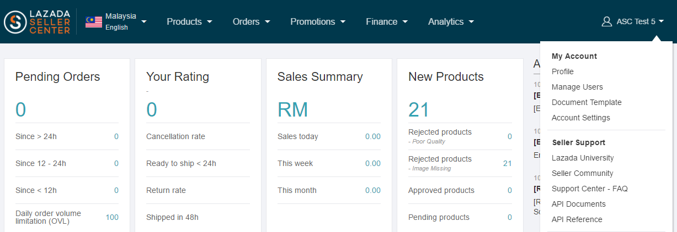Open Document Template menu entry
The height and width of the screenshot is (232, 677).
(586, 102)
